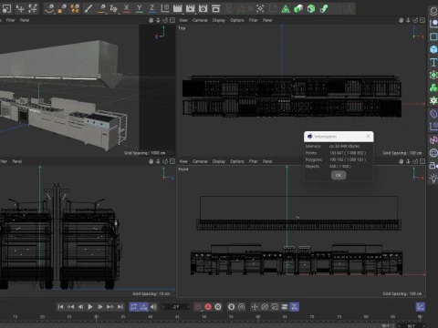Go to previous keyframe
This screenshot has height=328, width=438.
(70, 307)
